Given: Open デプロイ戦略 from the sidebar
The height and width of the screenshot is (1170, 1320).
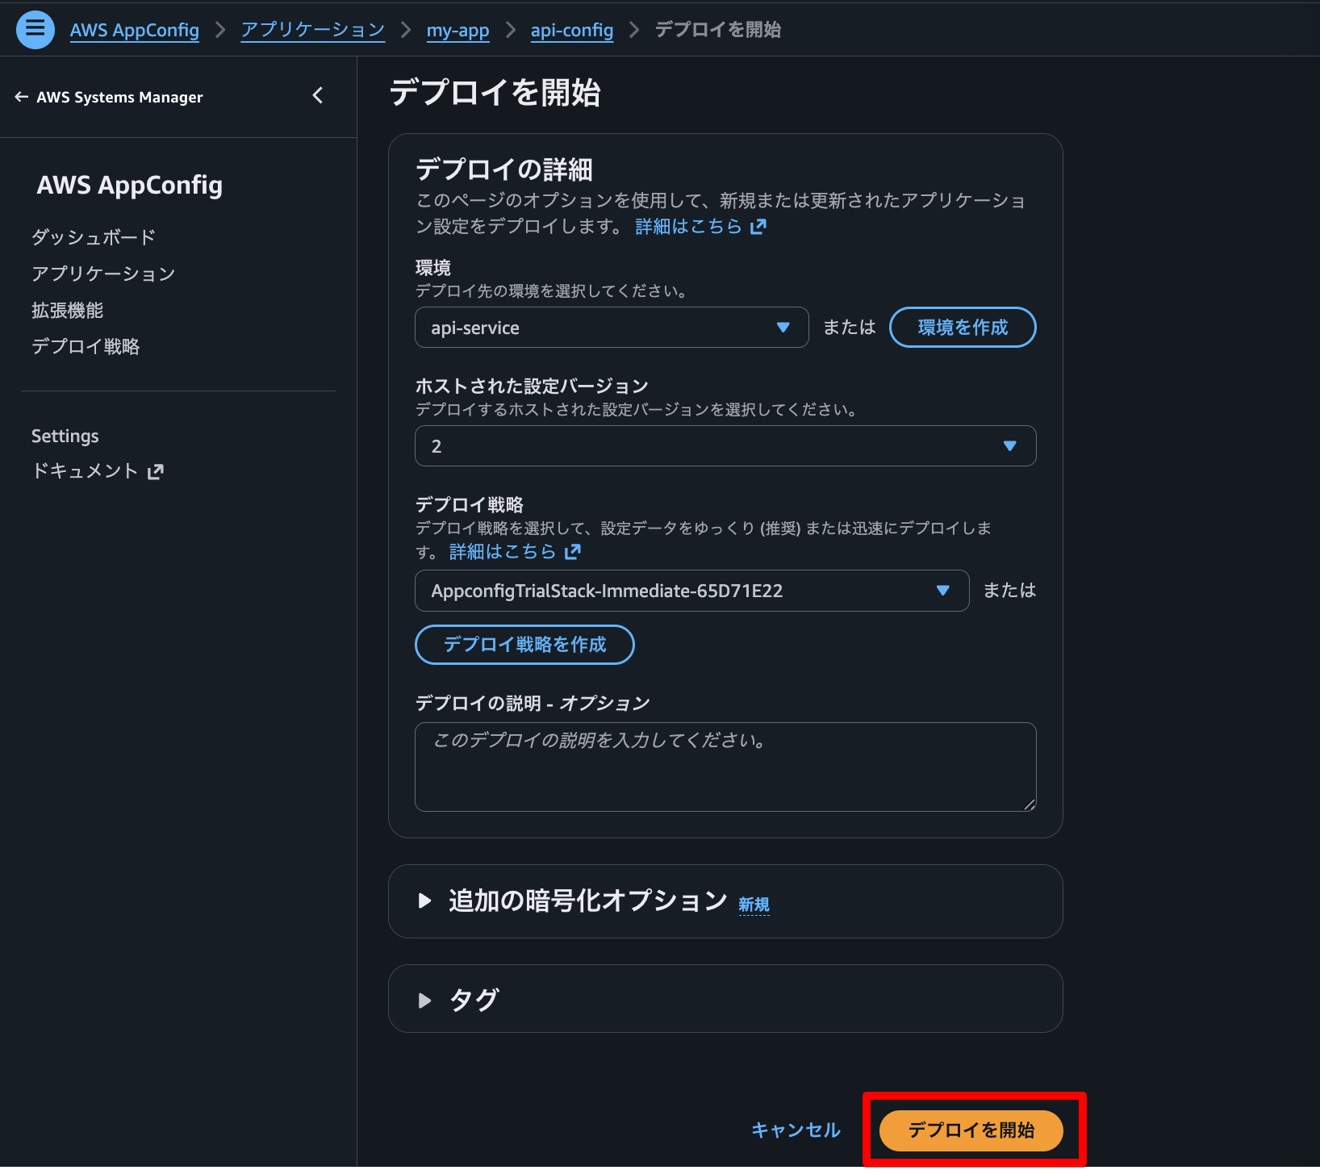Looking at the screenshot, I should [x=86, y=346].
